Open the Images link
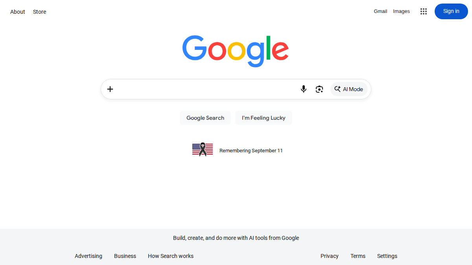 click(x=402, y=11)
